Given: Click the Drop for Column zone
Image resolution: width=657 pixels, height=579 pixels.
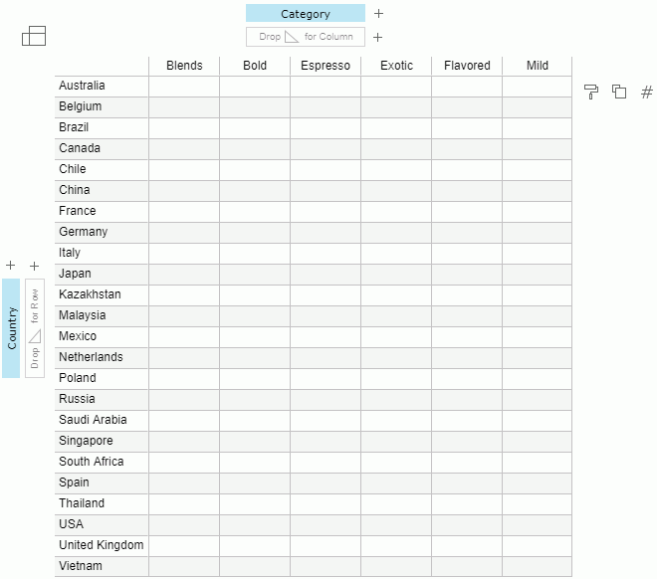Looking at the screenshot, I should pos(306,37).
